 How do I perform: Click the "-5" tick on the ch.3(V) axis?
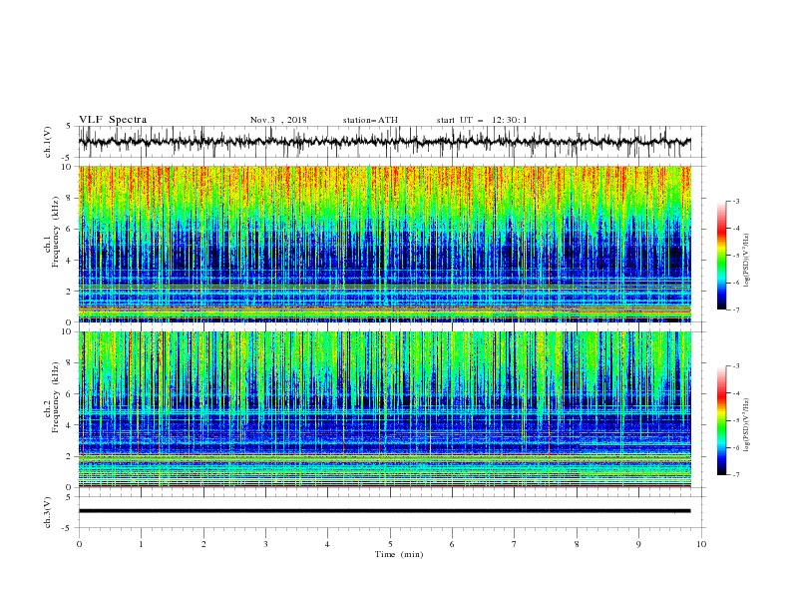coord(68,528)
